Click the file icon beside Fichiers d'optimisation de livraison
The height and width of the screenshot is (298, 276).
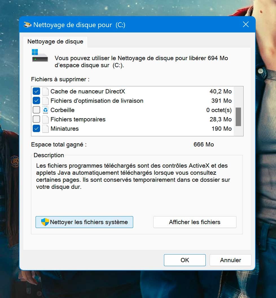[45, 101]
